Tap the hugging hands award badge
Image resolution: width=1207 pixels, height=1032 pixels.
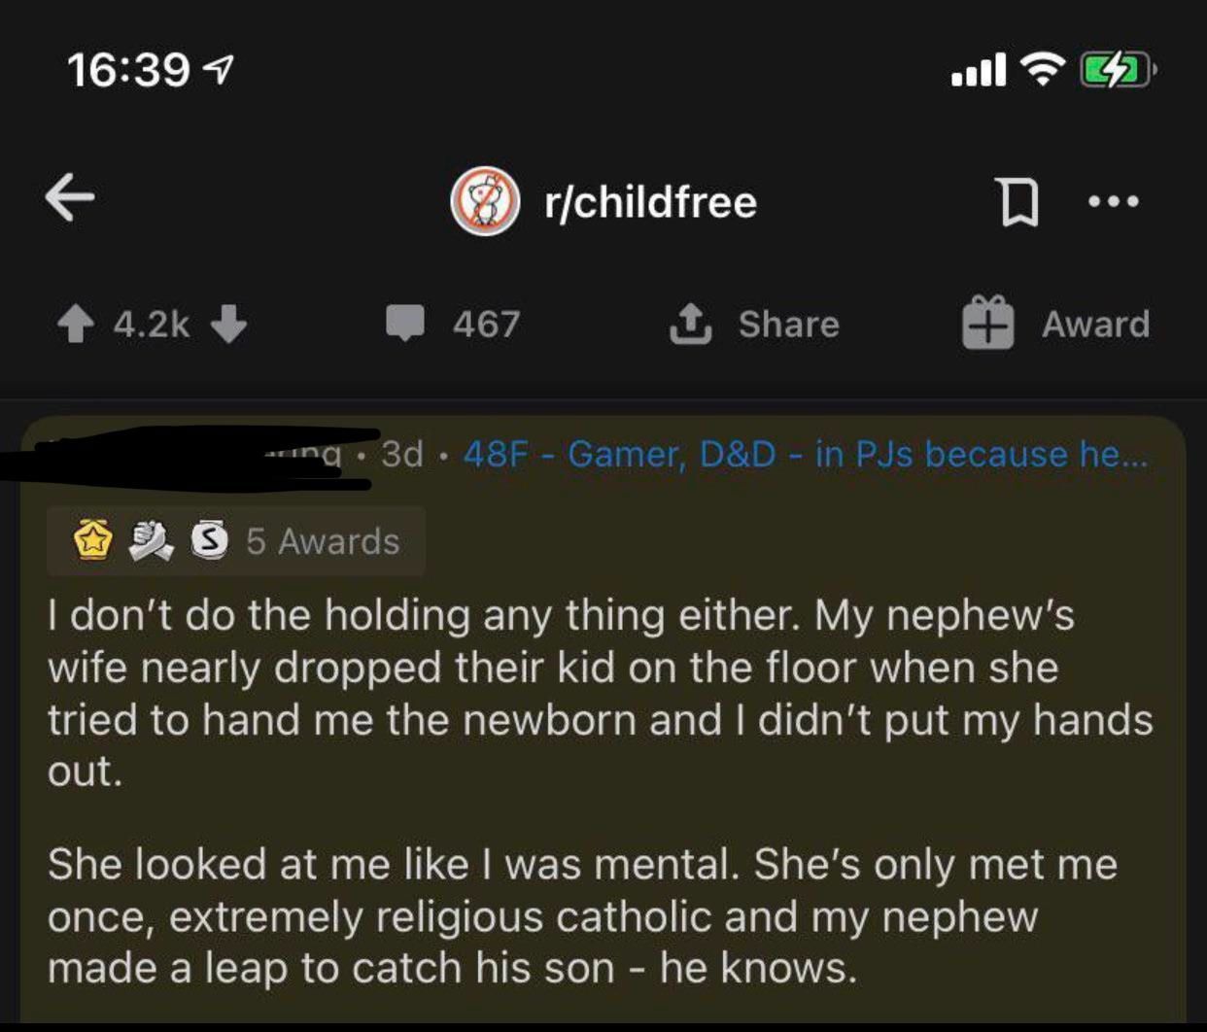151,541
